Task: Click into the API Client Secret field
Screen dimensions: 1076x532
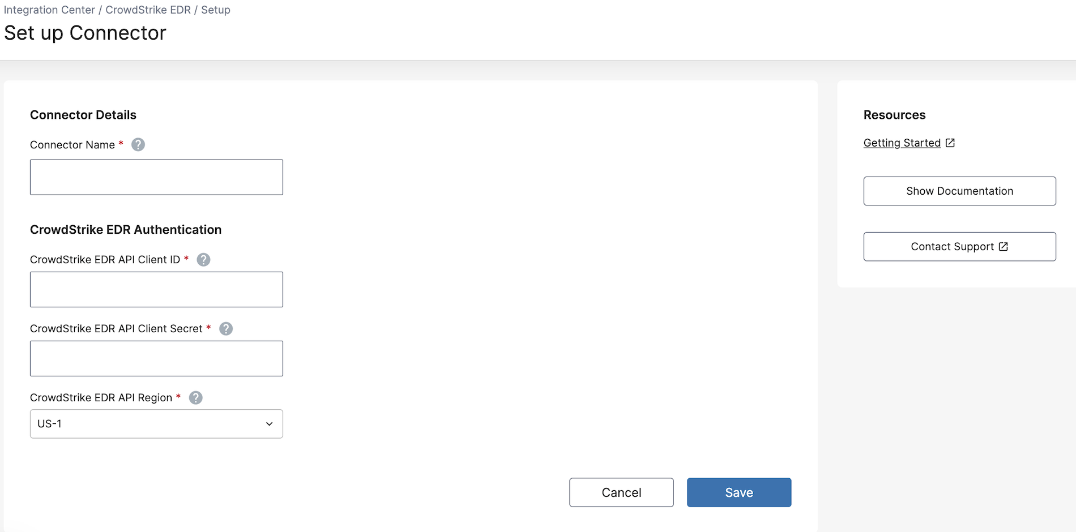Action: [156, 359]
